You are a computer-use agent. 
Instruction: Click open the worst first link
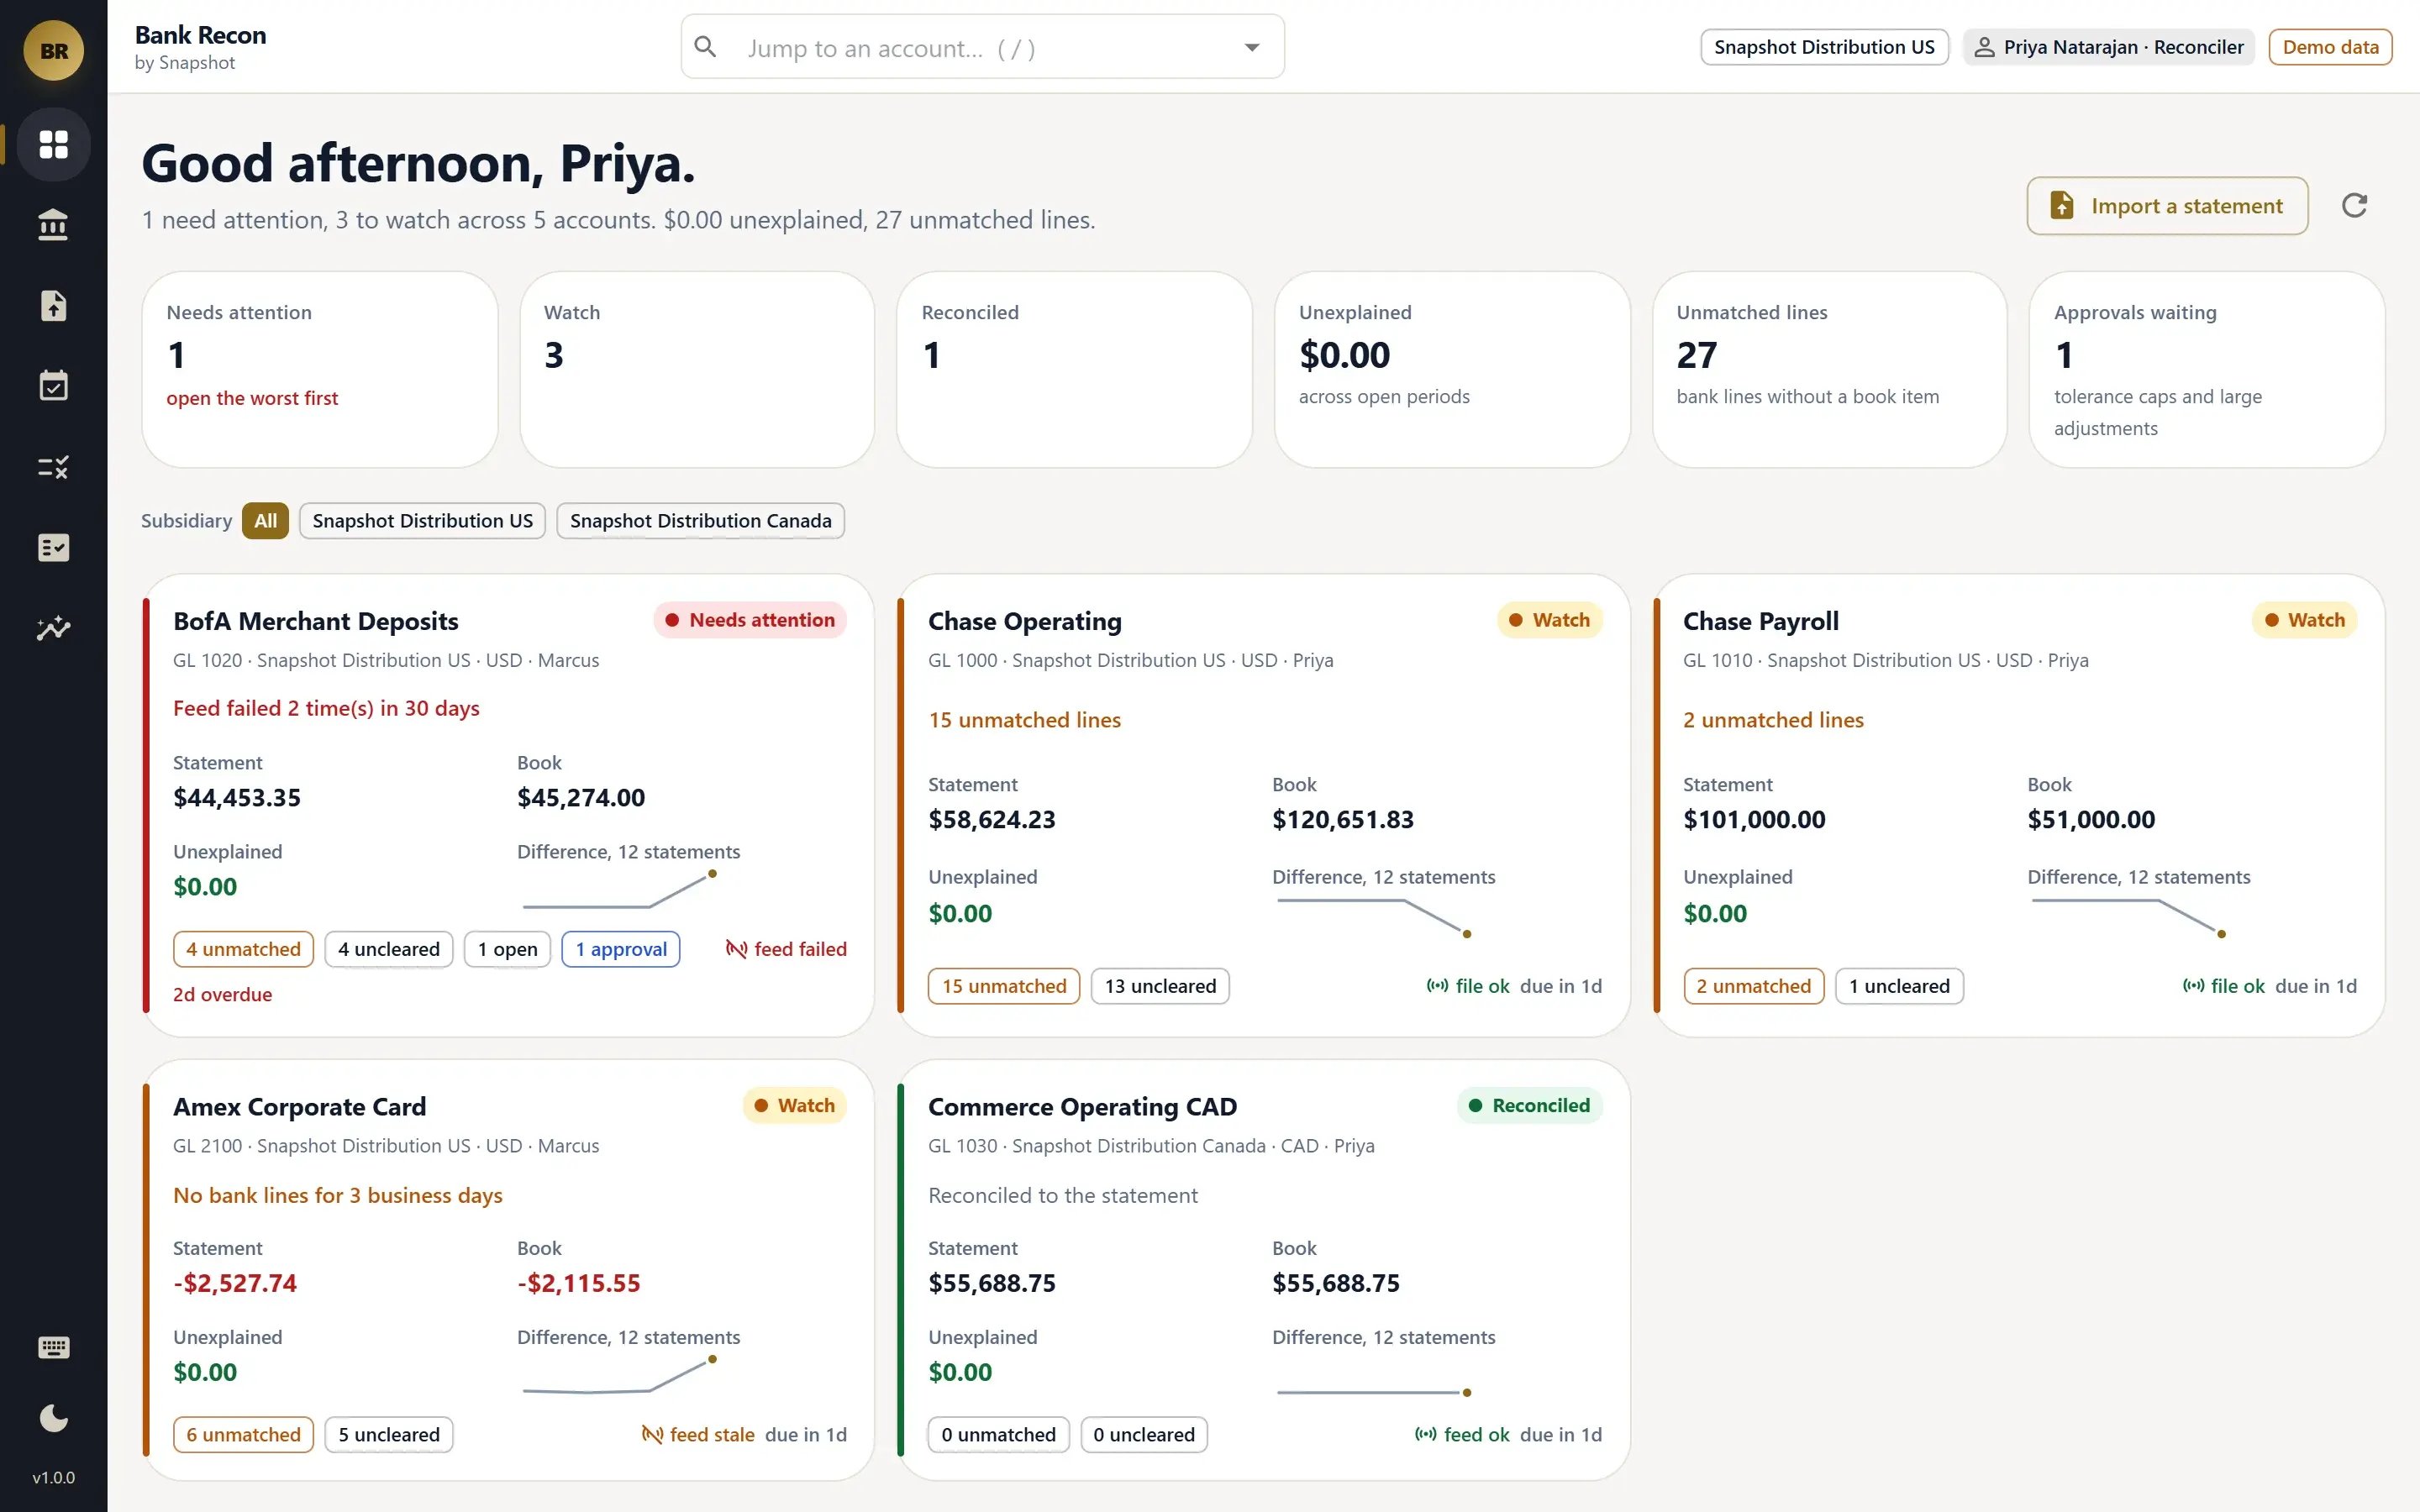coord(252,398)
